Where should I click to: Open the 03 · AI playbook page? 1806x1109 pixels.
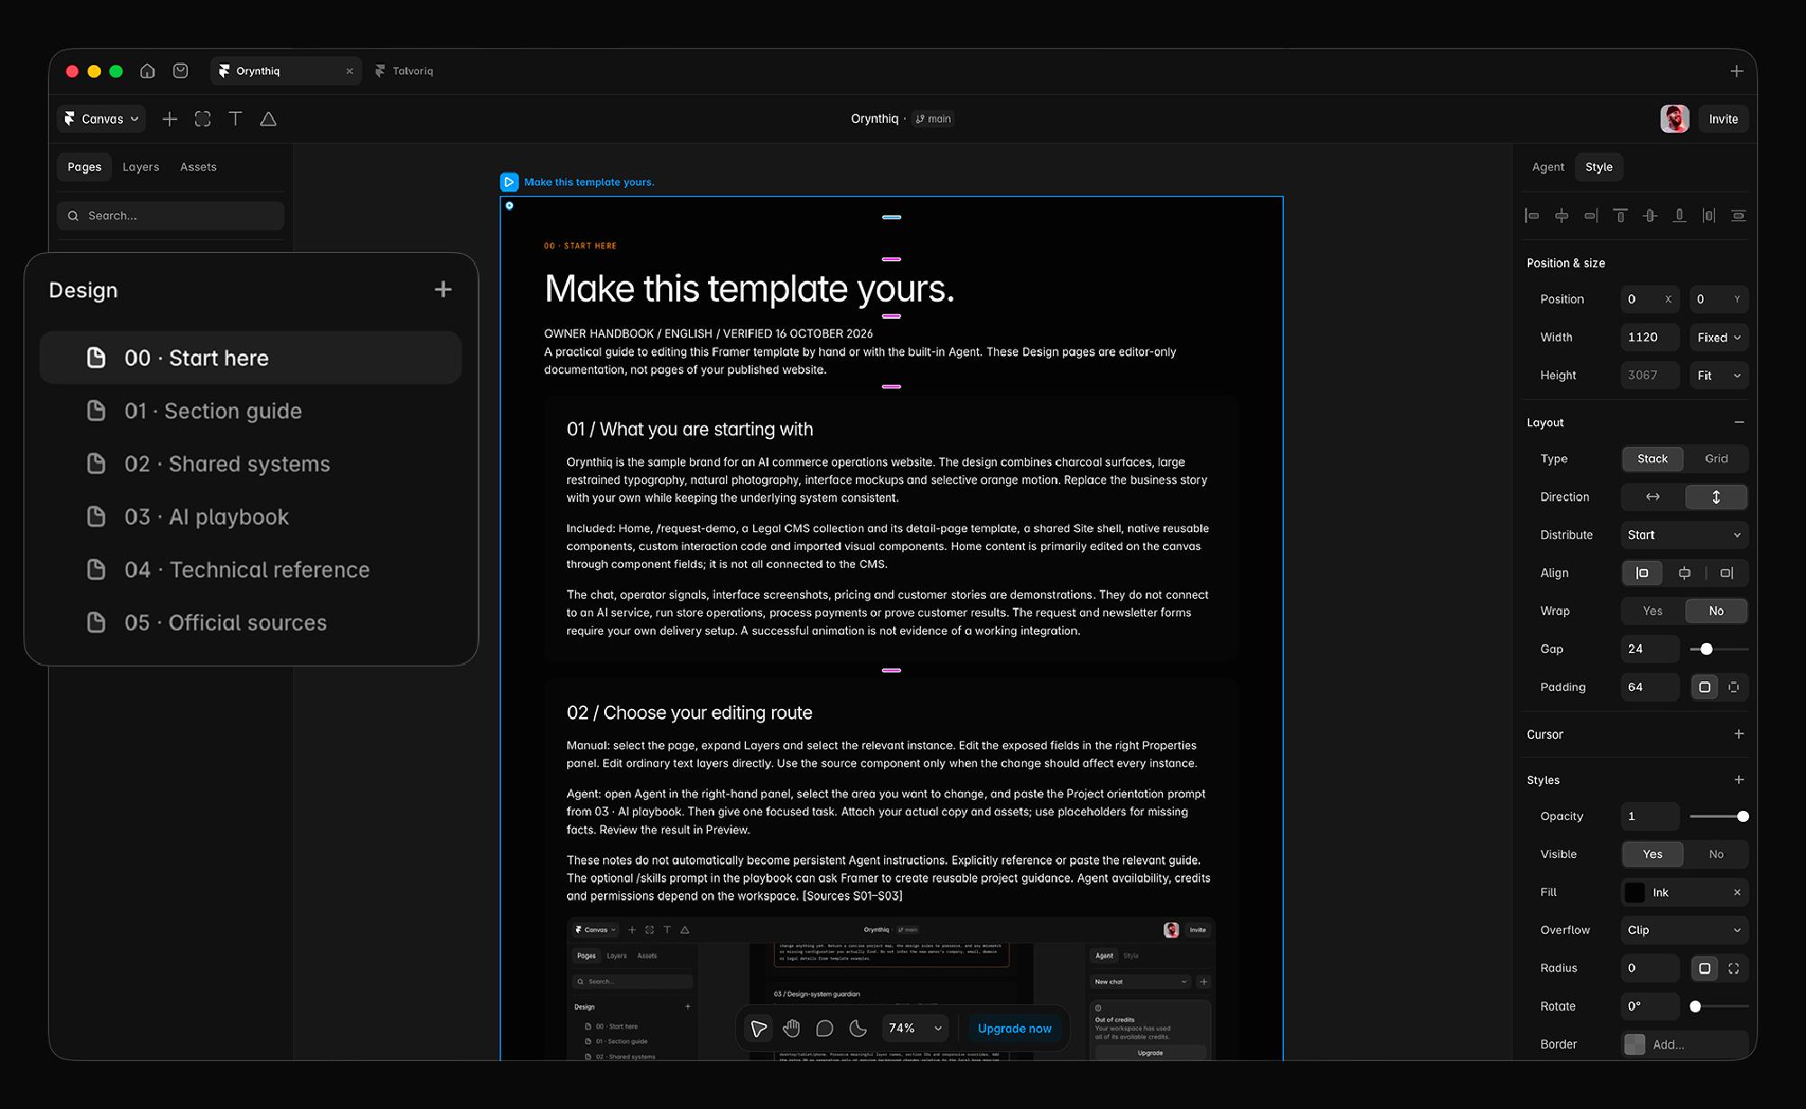251,517
